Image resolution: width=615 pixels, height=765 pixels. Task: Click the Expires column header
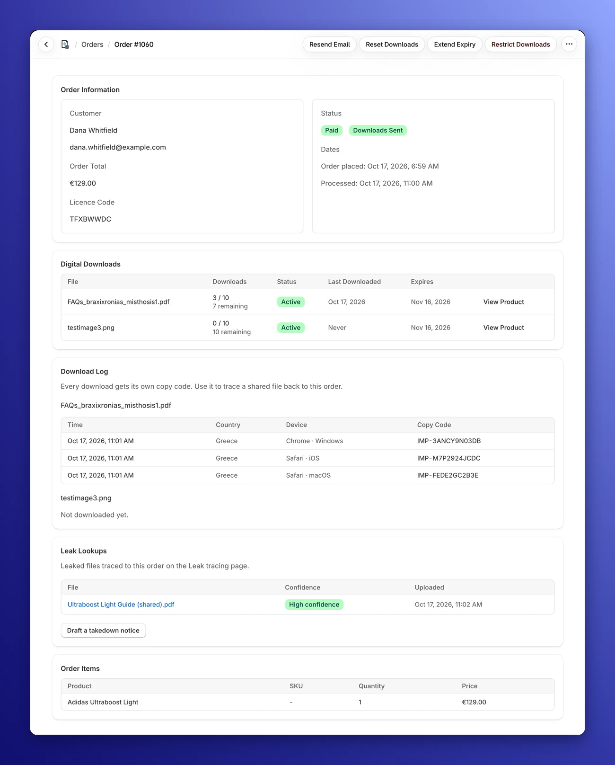(422, 282)
